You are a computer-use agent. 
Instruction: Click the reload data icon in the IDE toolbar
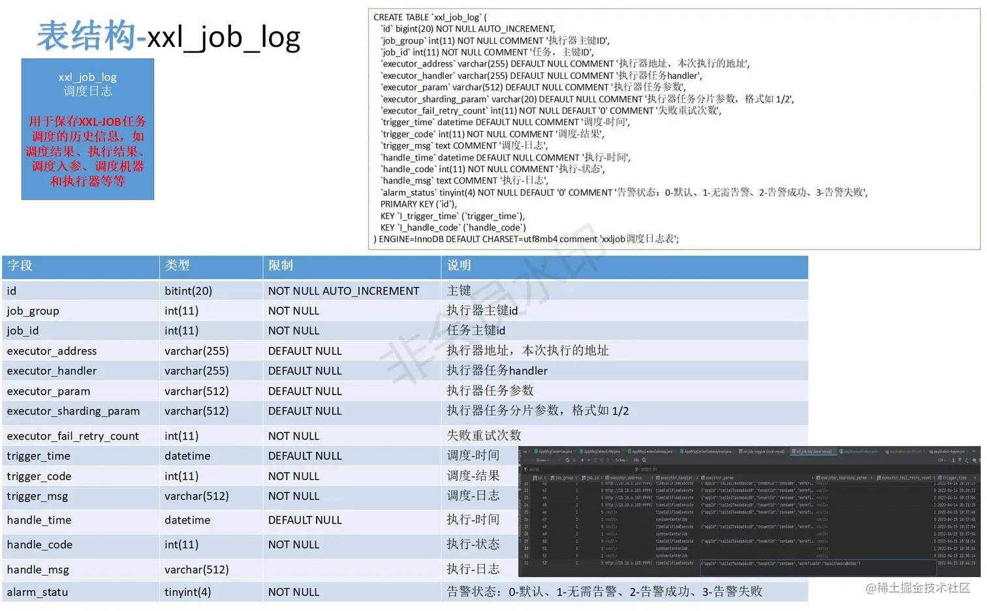coord(567,460)
